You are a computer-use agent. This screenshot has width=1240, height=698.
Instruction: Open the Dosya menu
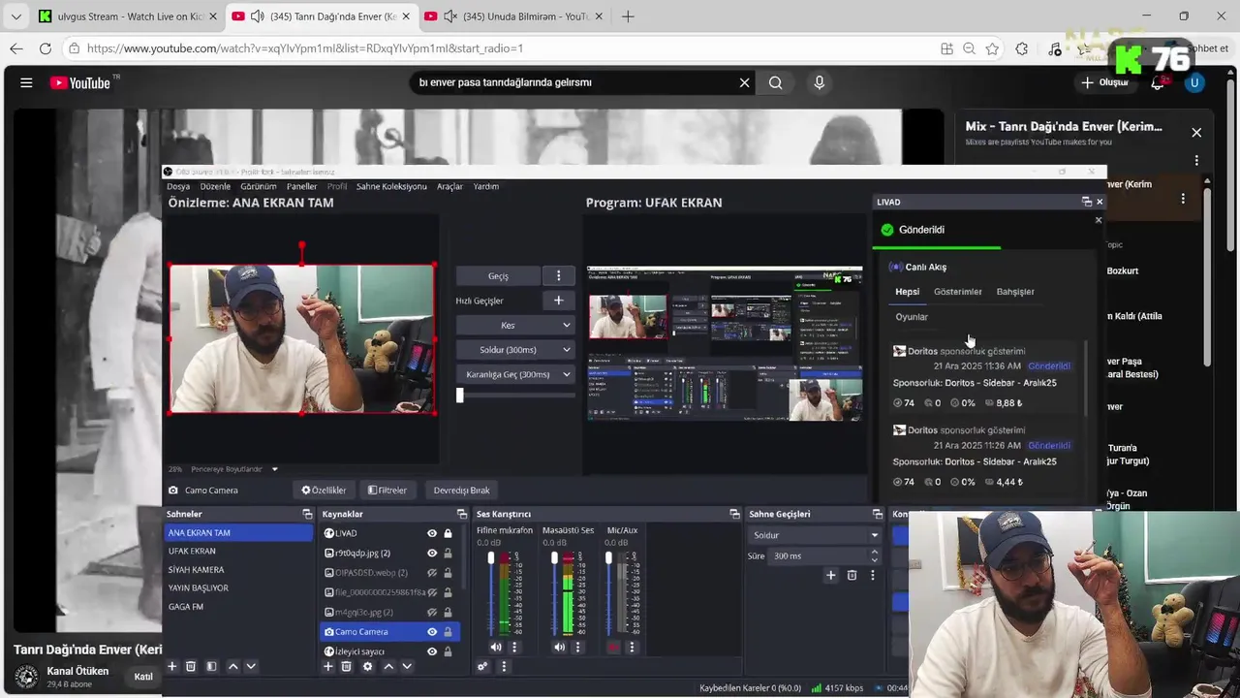click(178, 186)
